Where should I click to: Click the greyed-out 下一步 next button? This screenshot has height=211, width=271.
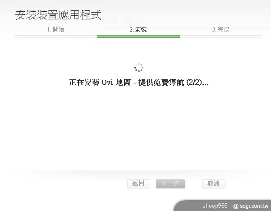point(170,183)
